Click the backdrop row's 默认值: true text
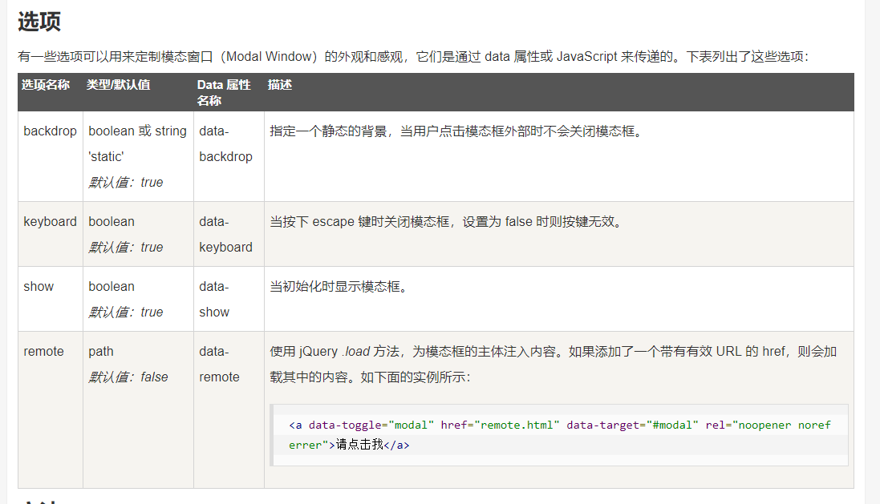This screenshot has width=880, height=504. tap(126, 182)
